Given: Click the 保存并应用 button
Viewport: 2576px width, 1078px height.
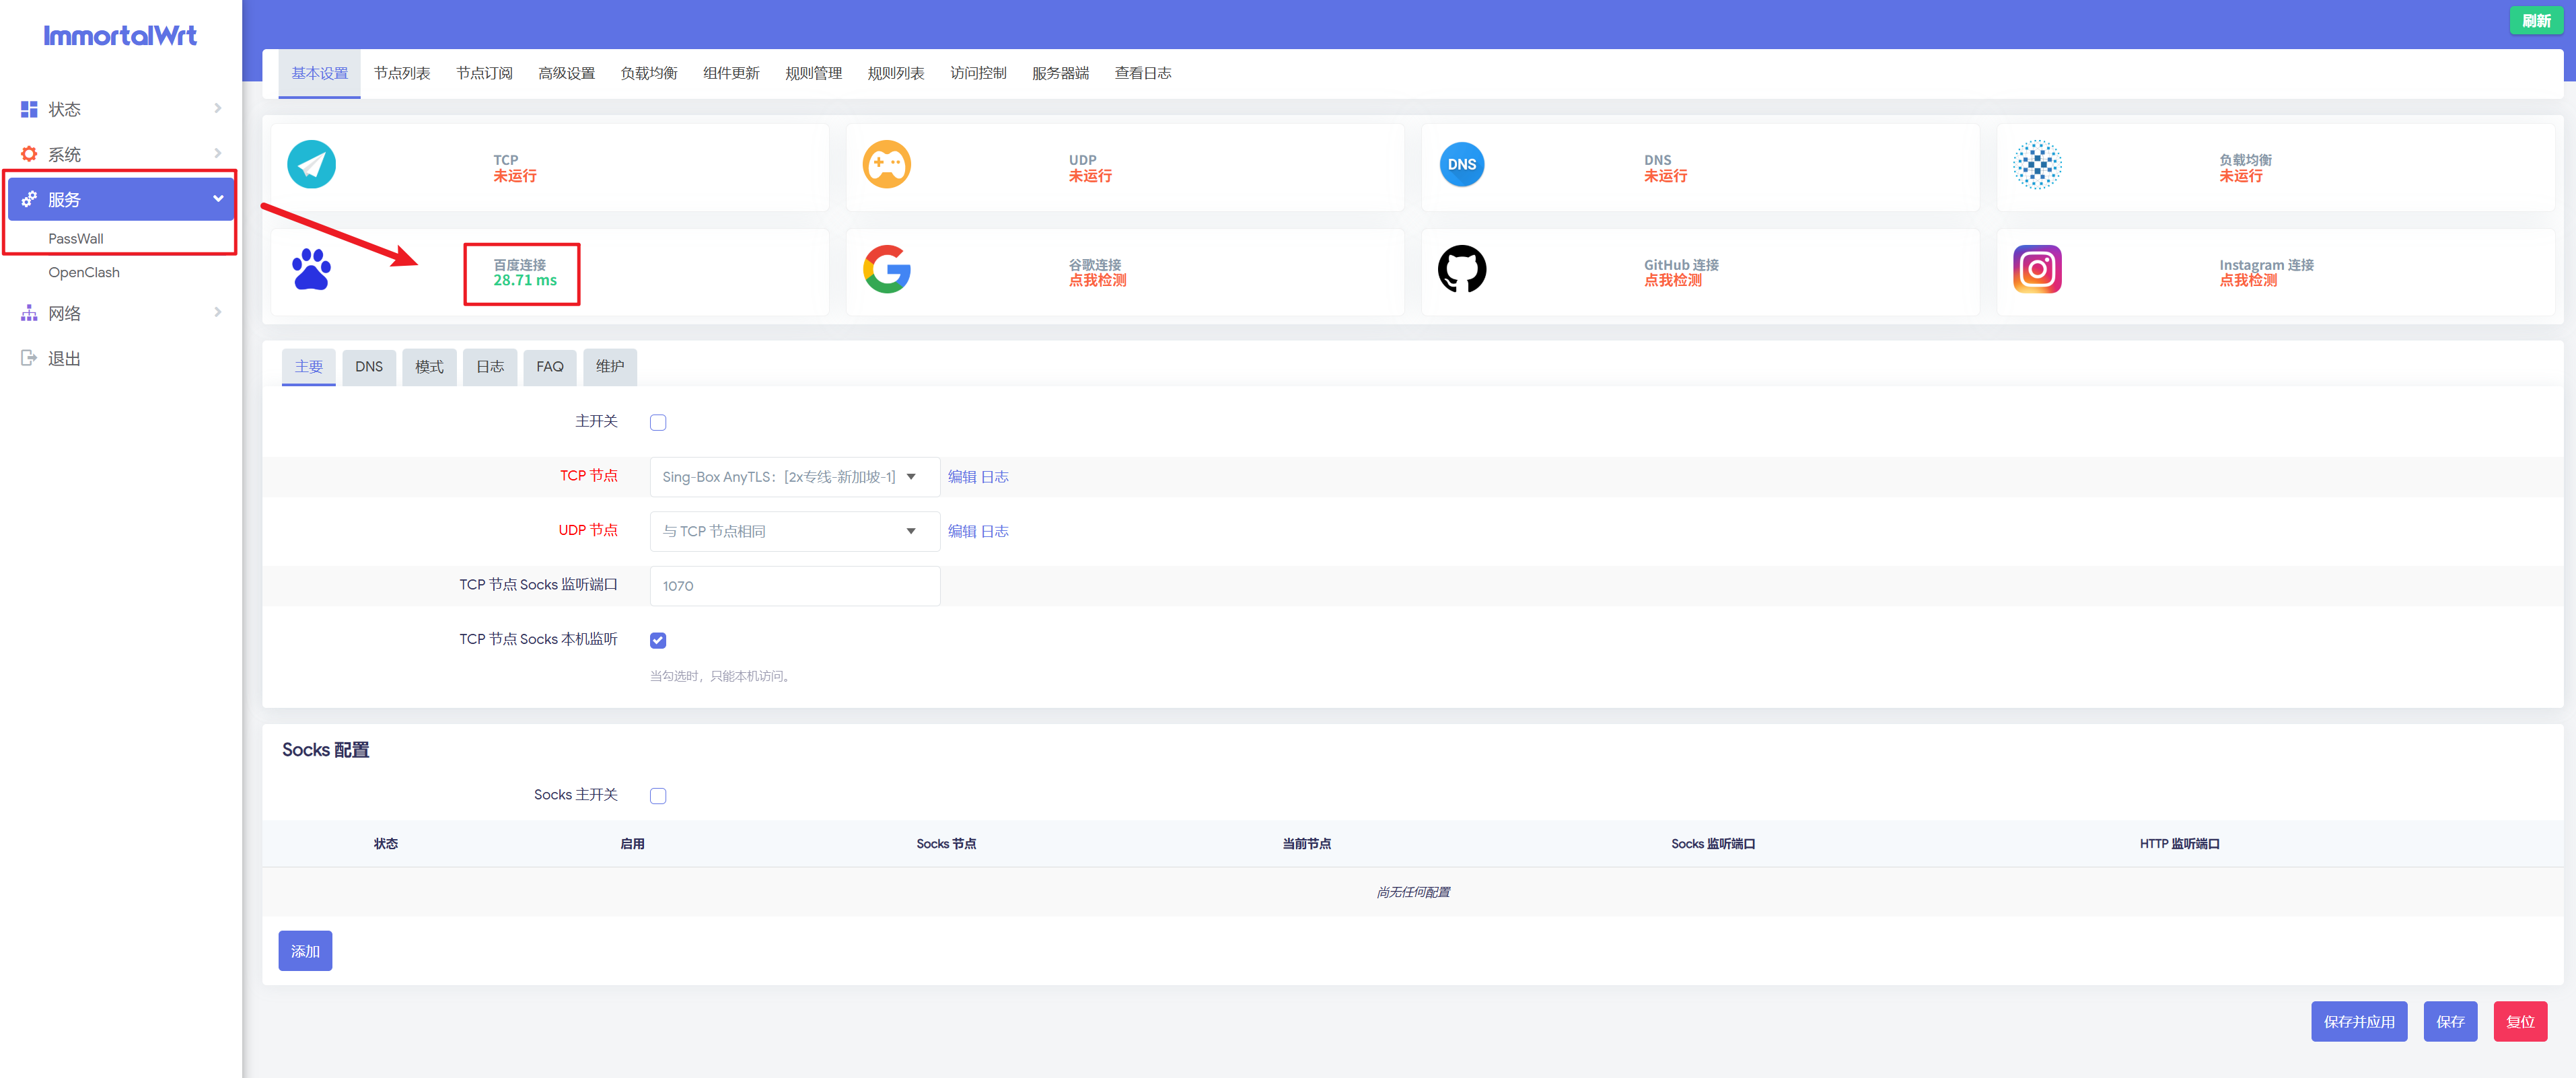Looking at the screenshot, I should coord(2359,1021).
